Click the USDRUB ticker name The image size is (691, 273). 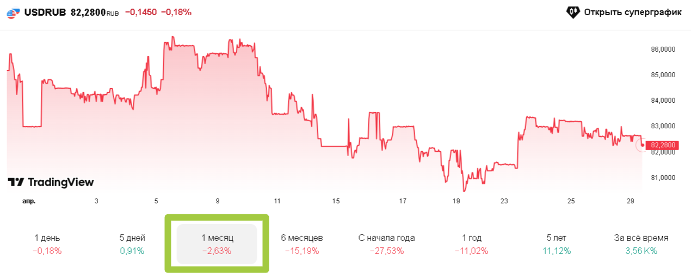point(45,12)
